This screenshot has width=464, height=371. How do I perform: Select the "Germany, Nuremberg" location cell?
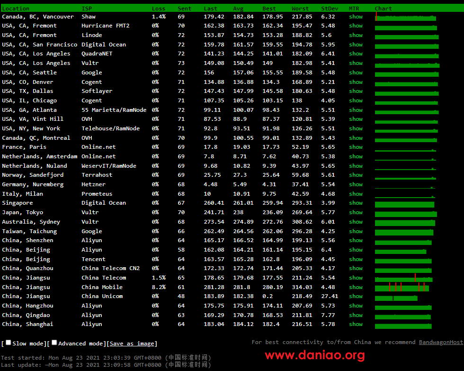[x=33, y=184]
